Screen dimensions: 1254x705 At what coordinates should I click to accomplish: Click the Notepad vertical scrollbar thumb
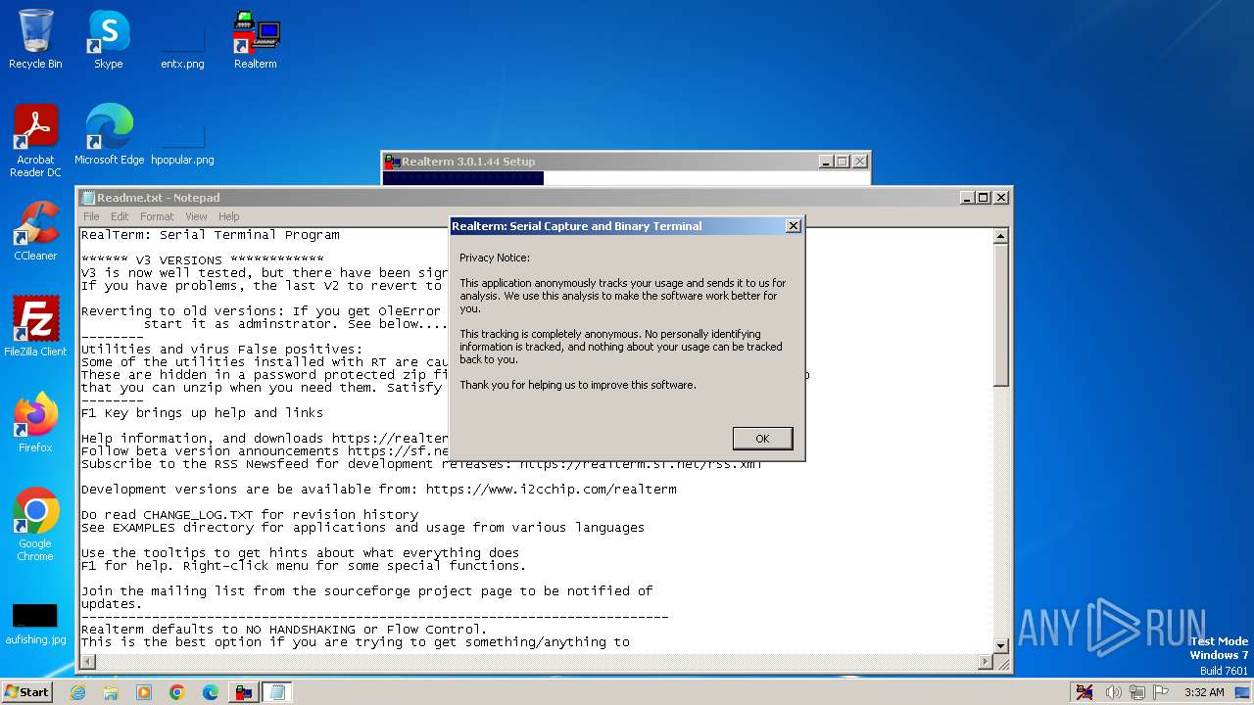tap(1001, 314)
